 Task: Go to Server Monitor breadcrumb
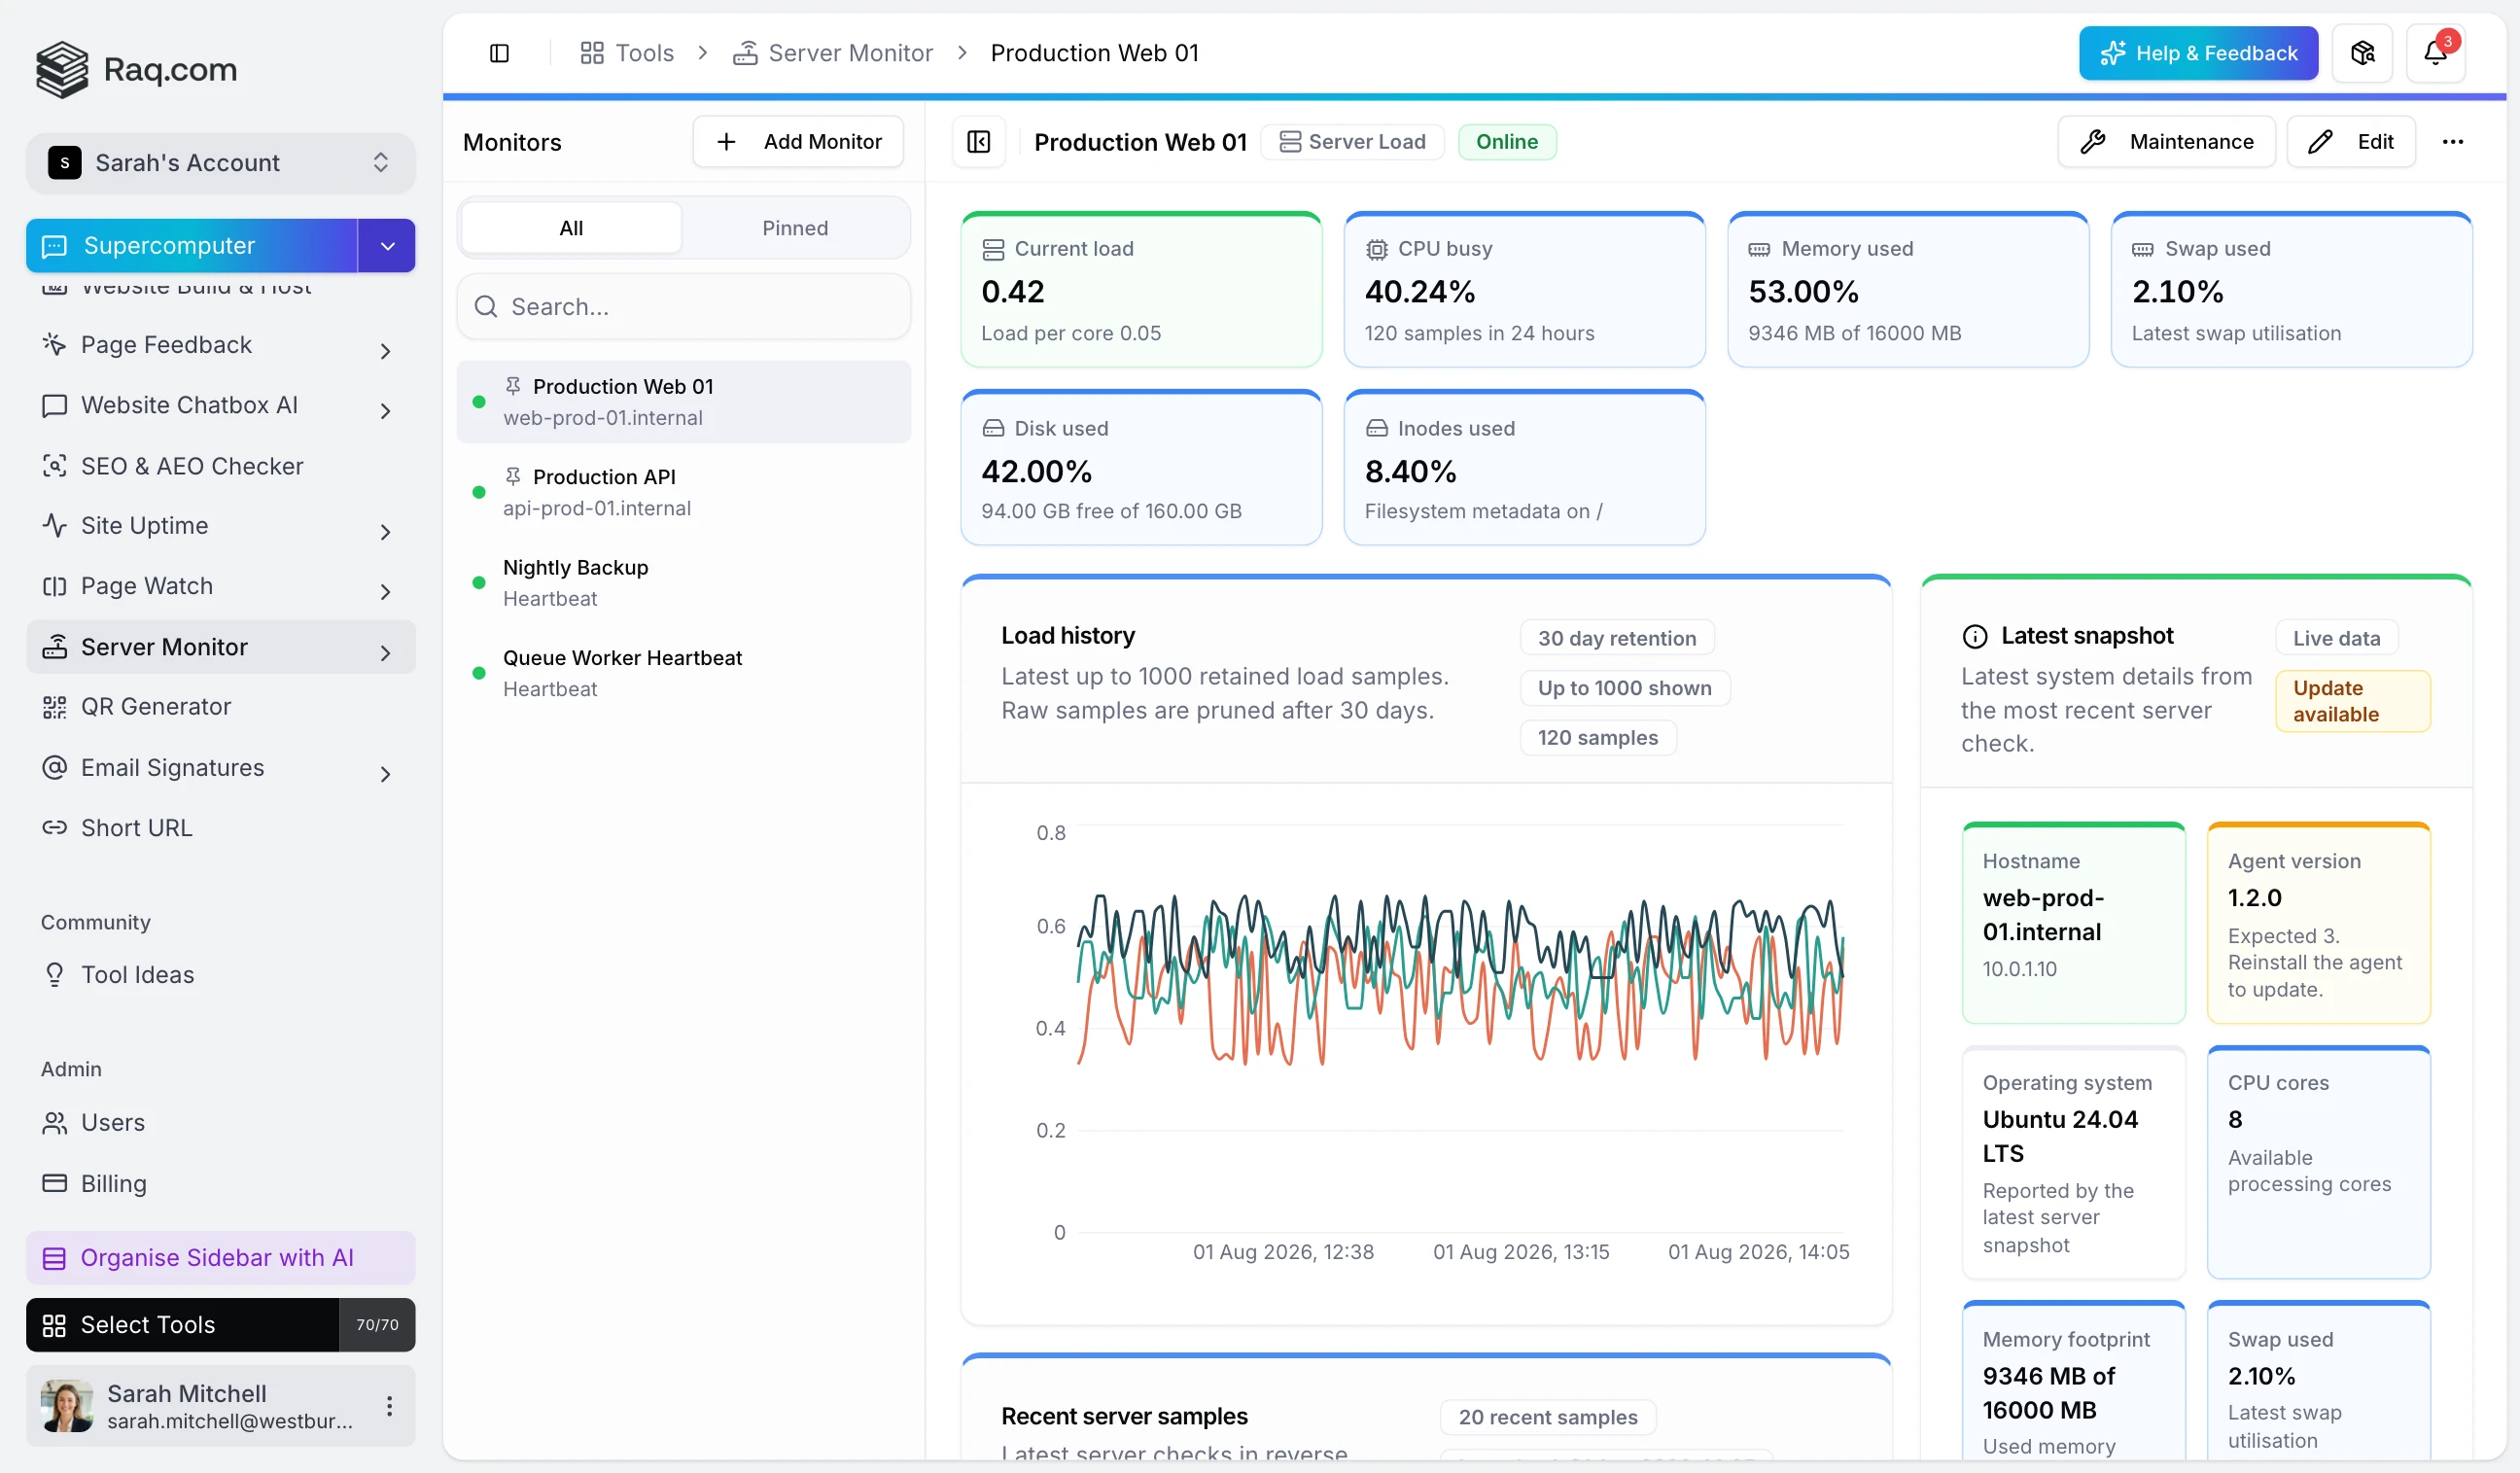[833, 53]
